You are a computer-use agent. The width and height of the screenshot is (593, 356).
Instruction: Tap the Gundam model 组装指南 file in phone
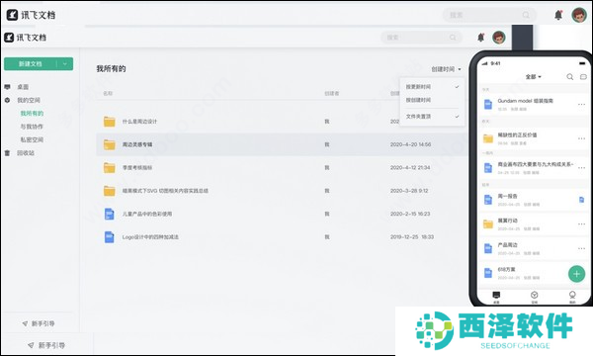534,104
